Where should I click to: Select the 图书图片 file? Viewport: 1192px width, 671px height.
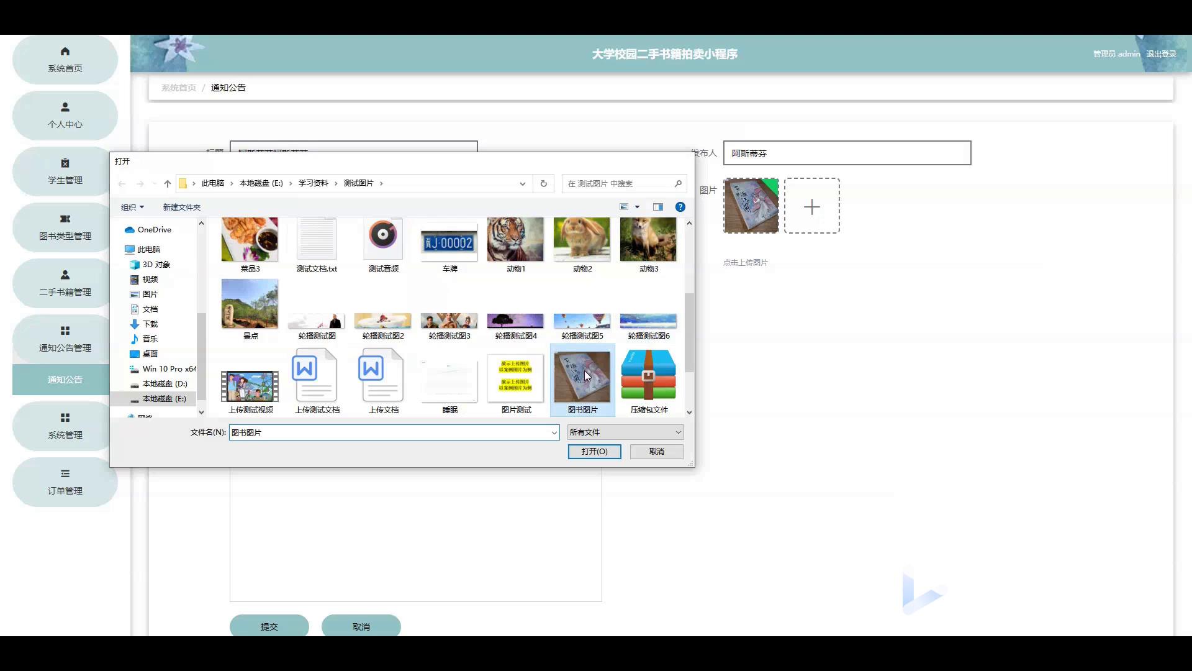pyautogui.click(x=582, y=380)
